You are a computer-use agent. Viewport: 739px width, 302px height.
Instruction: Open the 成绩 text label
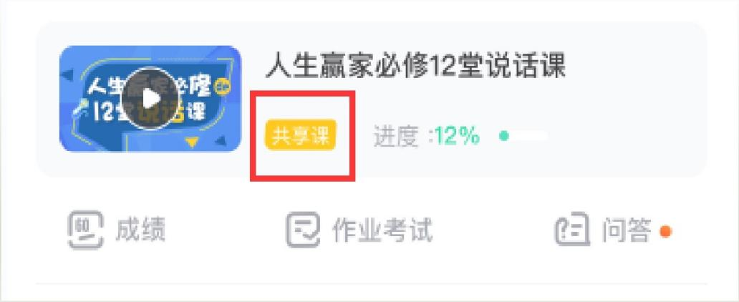140,230
